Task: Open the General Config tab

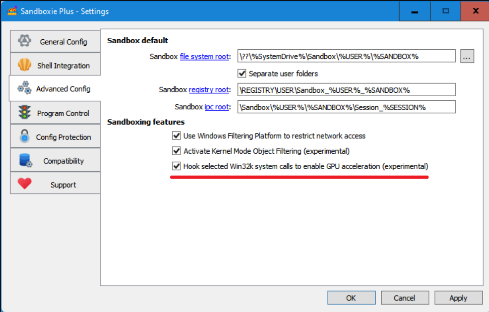Action: [55, 41]
